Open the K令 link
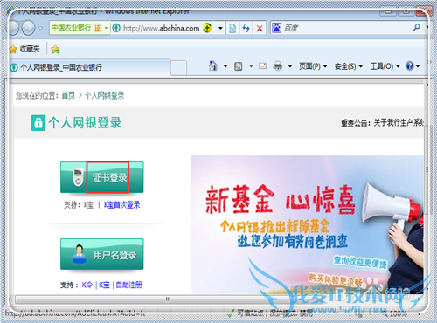Viewport: 437px width, 323px height. click(87, 285)
